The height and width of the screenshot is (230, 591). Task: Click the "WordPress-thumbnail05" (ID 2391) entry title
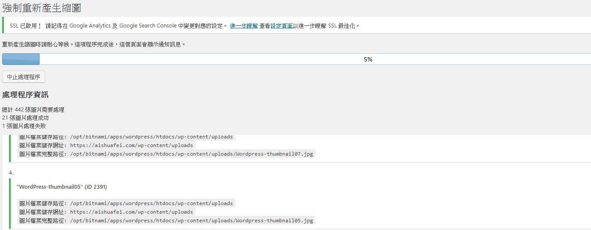click(62, 187)
